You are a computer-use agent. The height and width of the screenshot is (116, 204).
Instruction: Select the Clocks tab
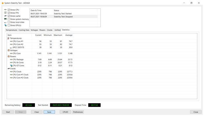[50, 30]
